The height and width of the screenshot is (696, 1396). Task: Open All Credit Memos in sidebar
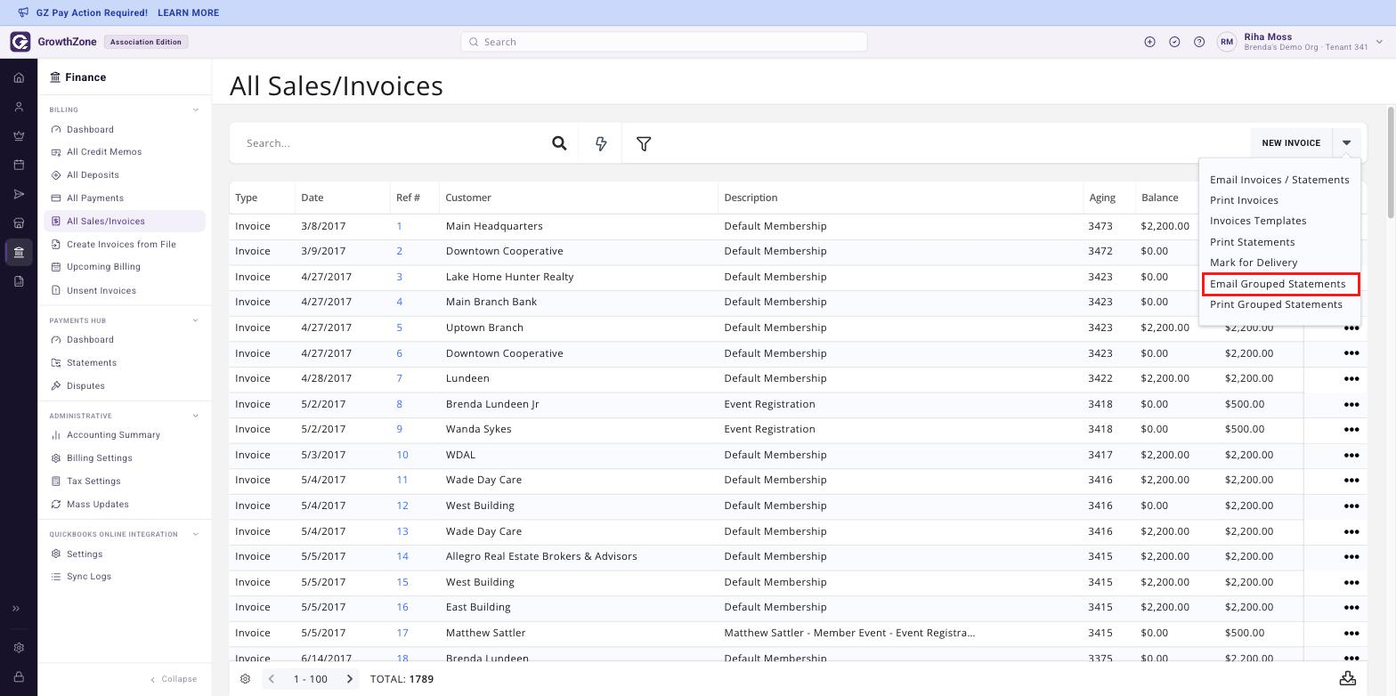(104, 152)
